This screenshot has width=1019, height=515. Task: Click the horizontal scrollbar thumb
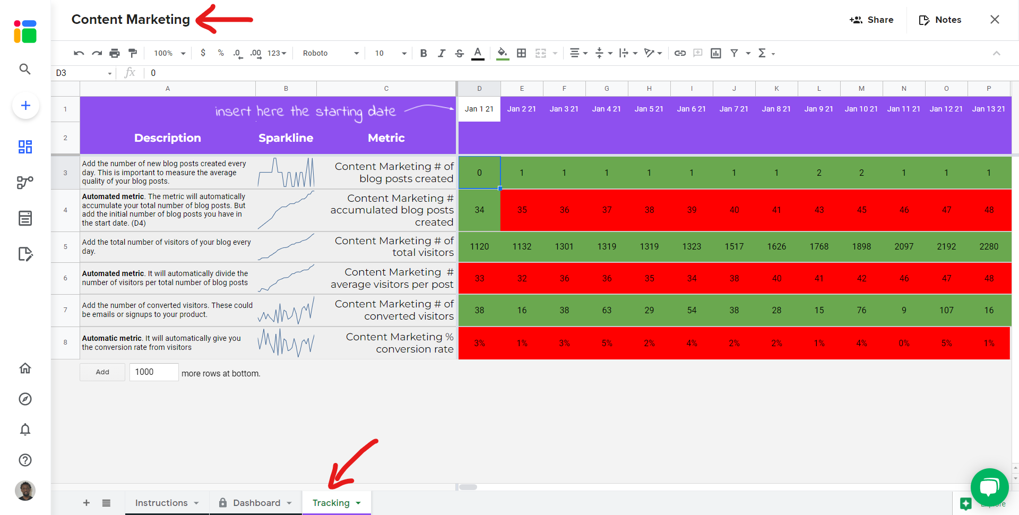[x=468, y=487]
